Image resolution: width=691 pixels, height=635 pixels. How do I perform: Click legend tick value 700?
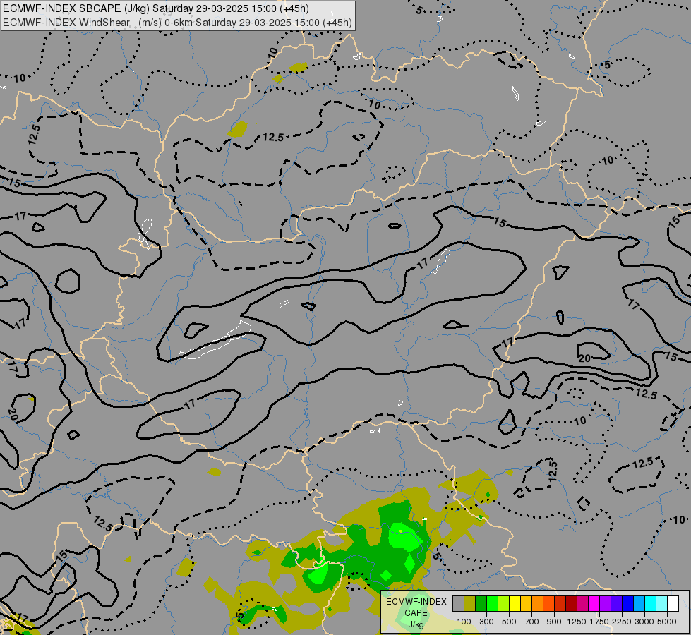[532, 622]
